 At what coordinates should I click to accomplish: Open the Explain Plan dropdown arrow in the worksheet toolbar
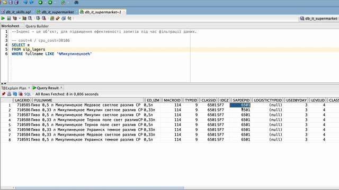pos(20,18)
